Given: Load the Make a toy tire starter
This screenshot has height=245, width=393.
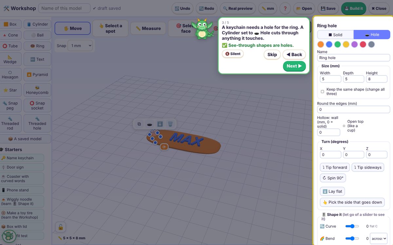Looking at the screenshot, I should click(22, 215).
